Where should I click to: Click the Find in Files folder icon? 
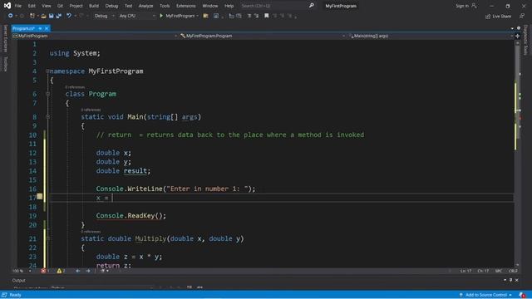pos(205,16)
